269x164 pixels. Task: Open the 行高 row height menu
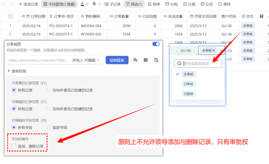(x=189, y=4)
